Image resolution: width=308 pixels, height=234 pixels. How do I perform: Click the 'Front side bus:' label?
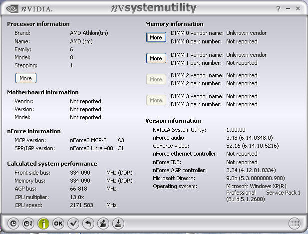click(x=32, y=173)
